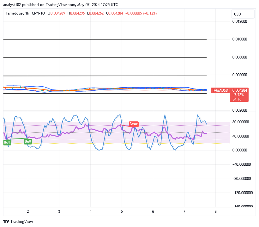Viewport: 259px width, 227px height.
Task: Click the open value O0.004289
Action: point(56,13)
